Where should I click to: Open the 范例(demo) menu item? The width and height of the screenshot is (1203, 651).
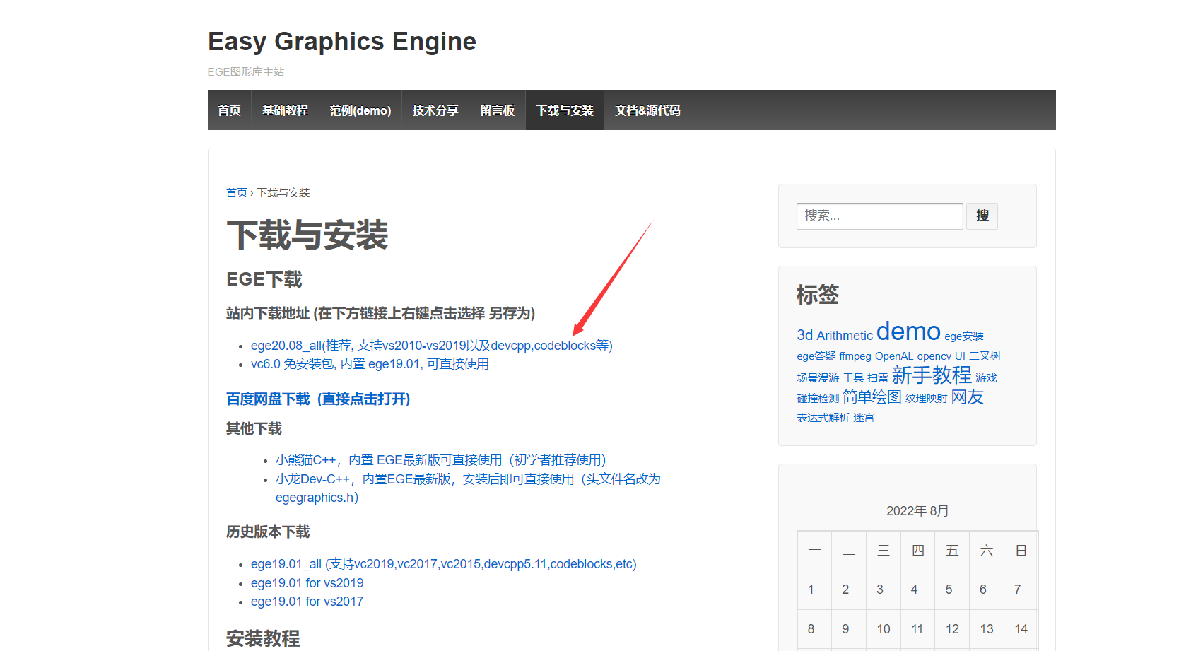(360, 110)
